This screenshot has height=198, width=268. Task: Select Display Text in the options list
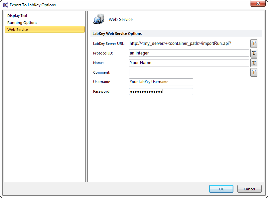pos(17,16)
